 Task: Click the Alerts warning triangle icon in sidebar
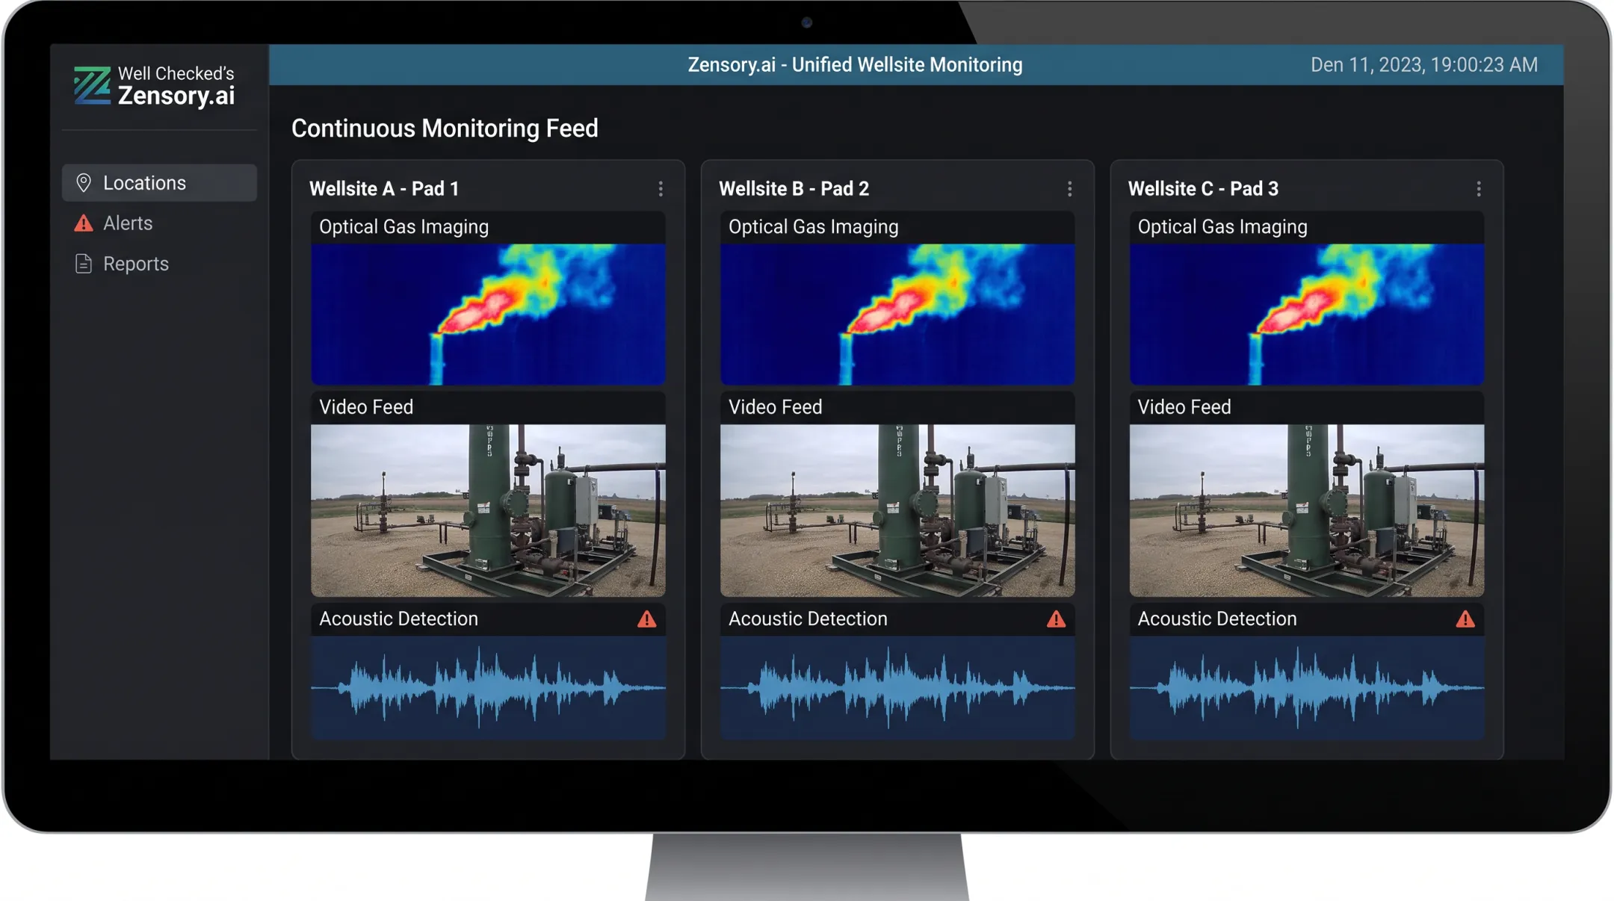pos(84,223)
